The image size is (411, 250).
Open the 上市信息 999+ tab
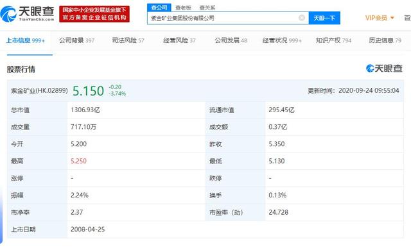26,40
